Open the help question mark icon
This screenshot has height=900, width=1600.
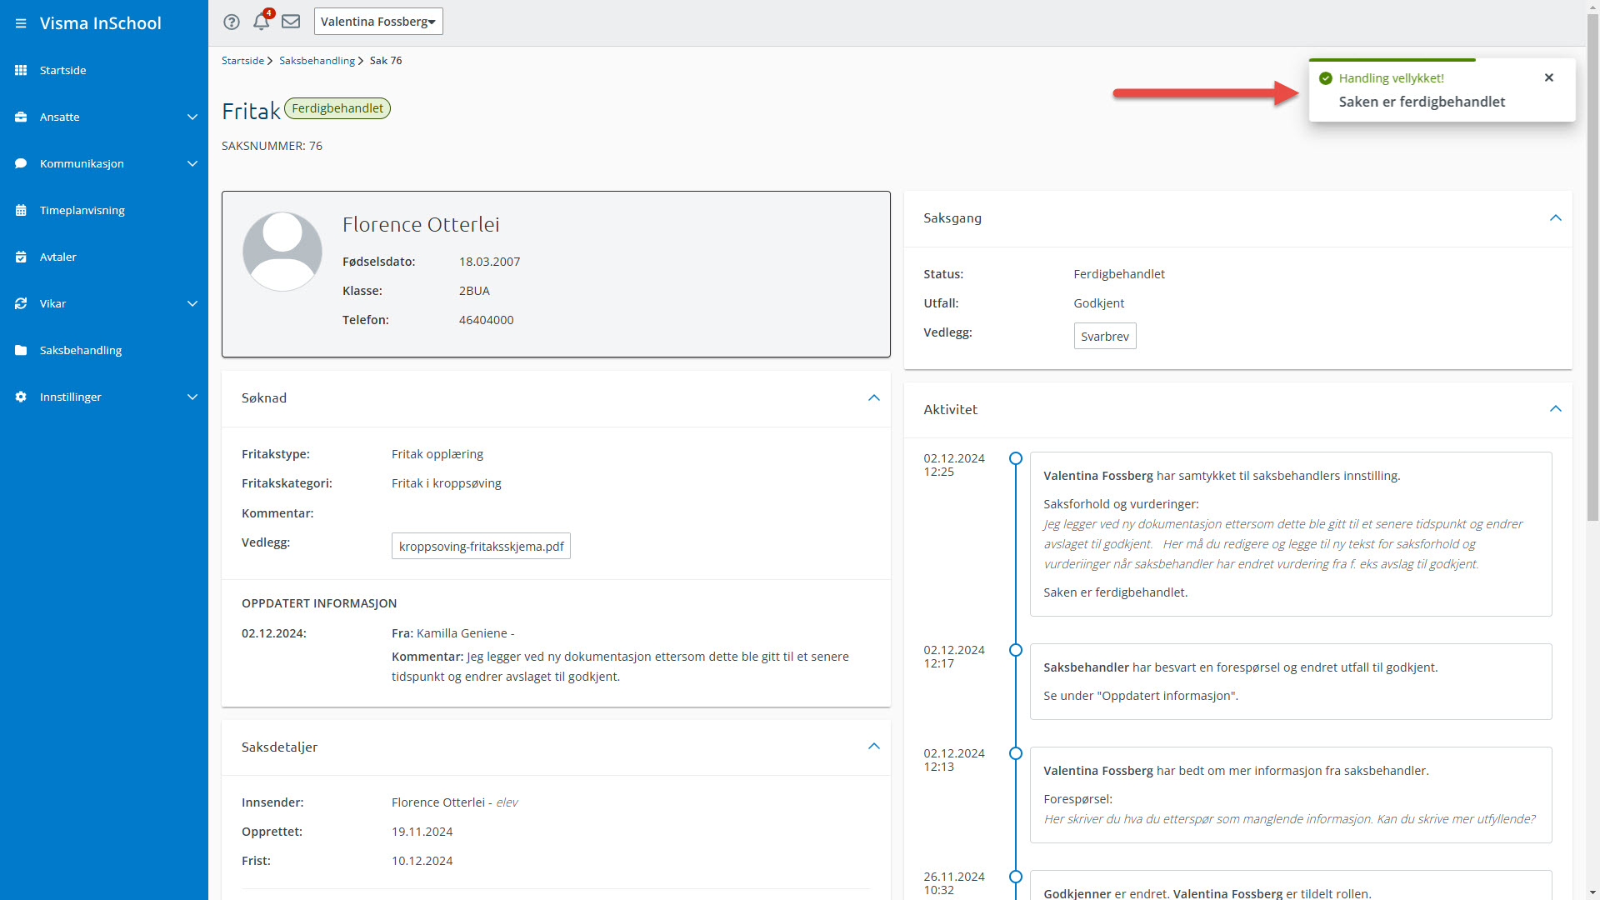click(232, 22)
